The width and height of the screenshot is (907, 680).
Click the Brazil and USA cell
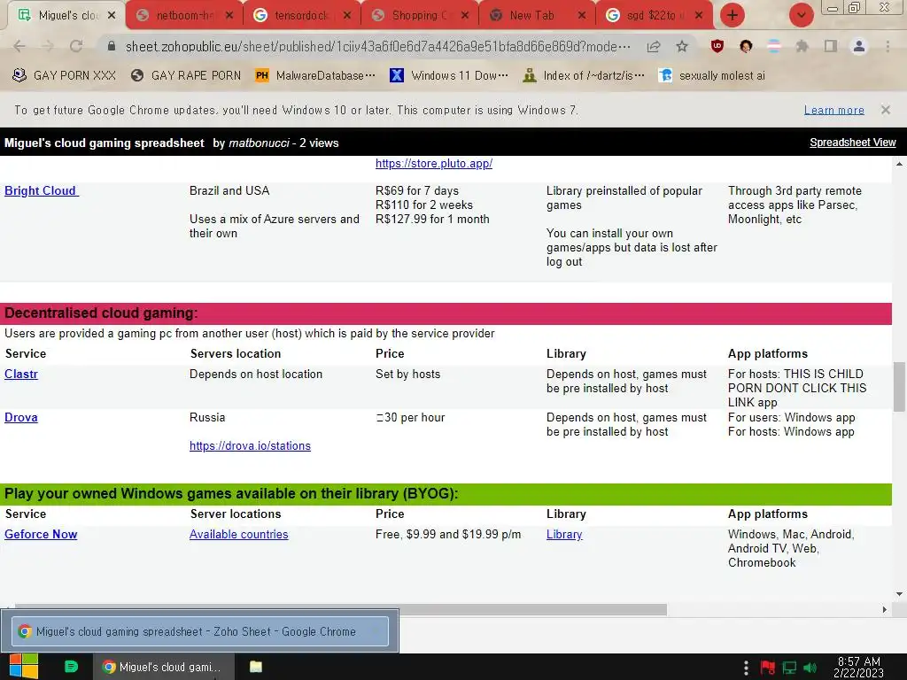coord(229,191)
